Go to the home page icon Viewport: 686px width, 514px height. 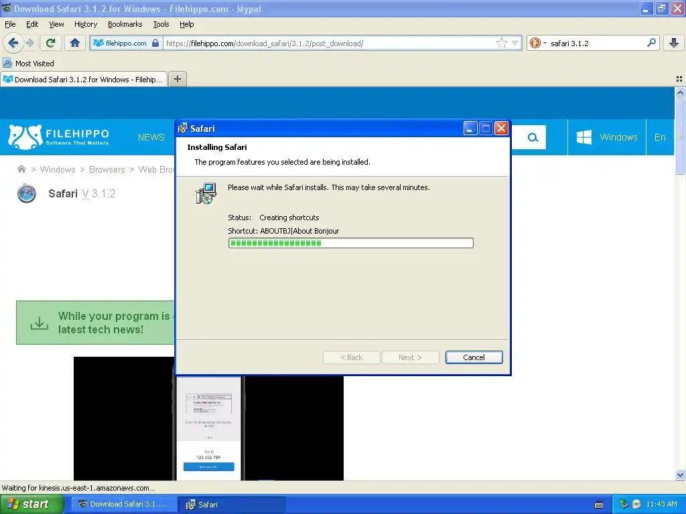(x=75, y=43)
